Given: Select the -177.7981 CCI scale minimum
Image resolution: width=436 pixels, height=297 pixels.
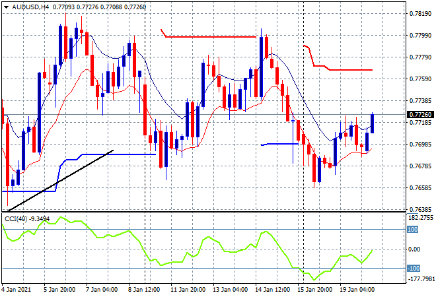Looking at the screenshot, I should pyautogui.click(x=421, y=279).
